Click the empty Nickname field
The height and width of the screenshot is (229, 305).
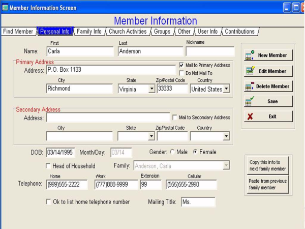click(210, 51)
